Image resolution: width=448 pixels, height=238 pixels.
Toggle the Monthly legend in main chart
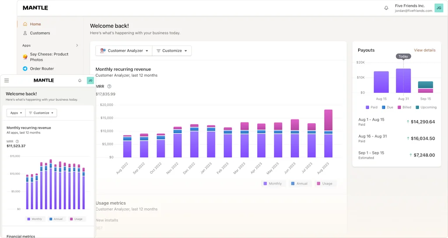coord(272,184)
